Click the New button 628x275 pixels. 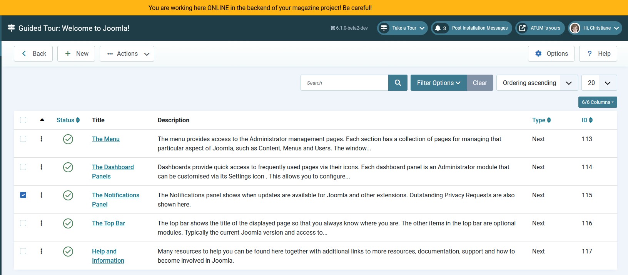76,54
